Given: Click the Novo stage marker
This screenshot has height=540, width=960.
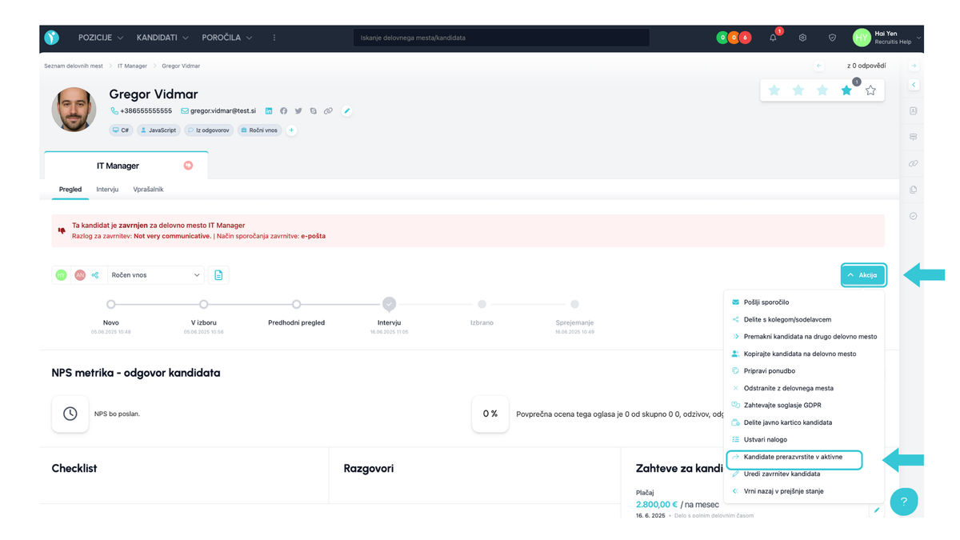Looking at the screenshot, I should 111,304.
